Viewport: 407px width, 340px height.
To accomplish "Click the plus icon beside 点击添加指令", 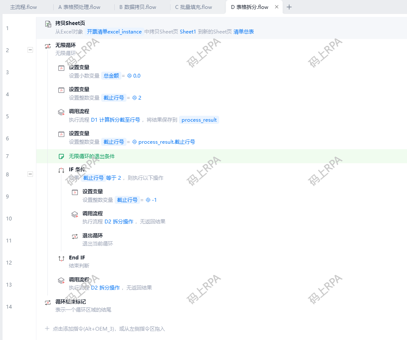I will (x=47, y=329).
